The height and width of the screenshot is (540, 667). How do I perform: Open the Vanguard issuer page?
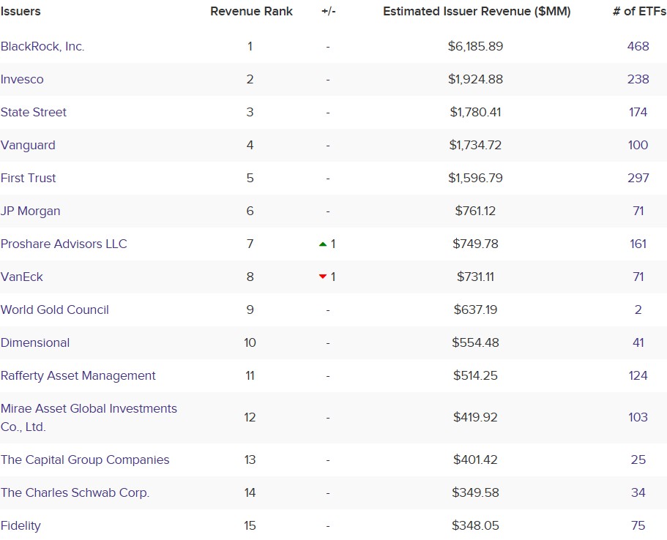click(29, 145)
